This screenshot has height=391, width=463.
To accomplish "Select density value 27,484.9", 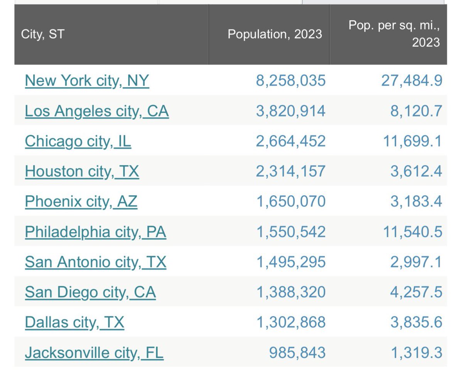I will pos(412,81).
